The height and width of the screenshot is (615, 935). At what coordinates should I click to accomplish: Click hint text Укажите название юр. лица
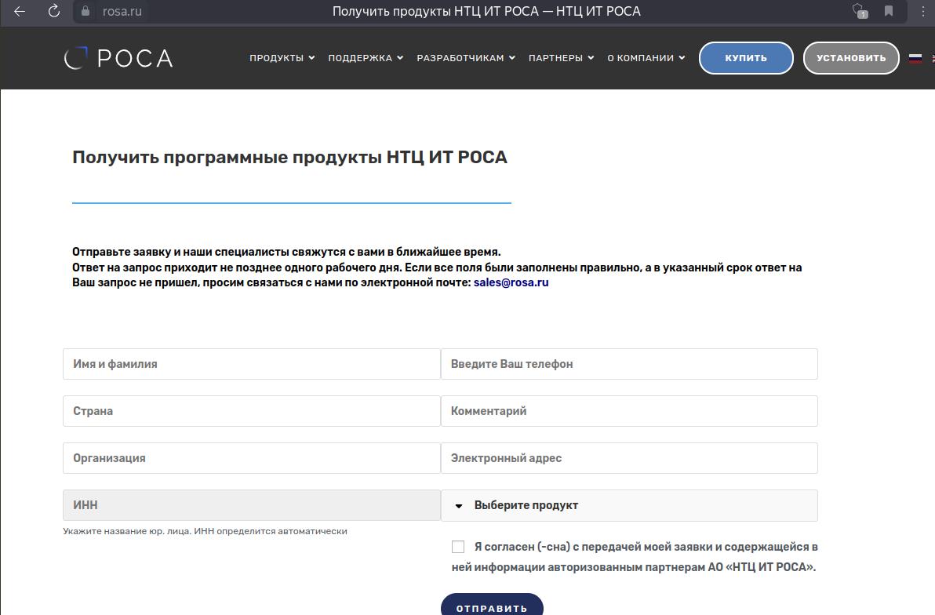coord(127,531)
